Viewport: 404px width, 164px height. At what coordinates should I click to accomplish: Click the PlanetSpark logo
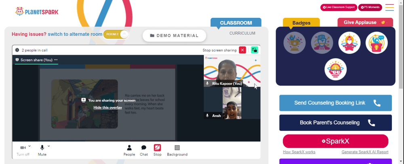click(37, 11)
